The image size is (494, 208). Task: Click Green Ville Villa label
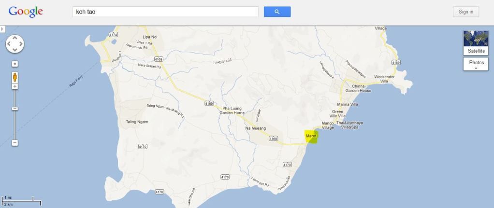(x=337, y=114)
